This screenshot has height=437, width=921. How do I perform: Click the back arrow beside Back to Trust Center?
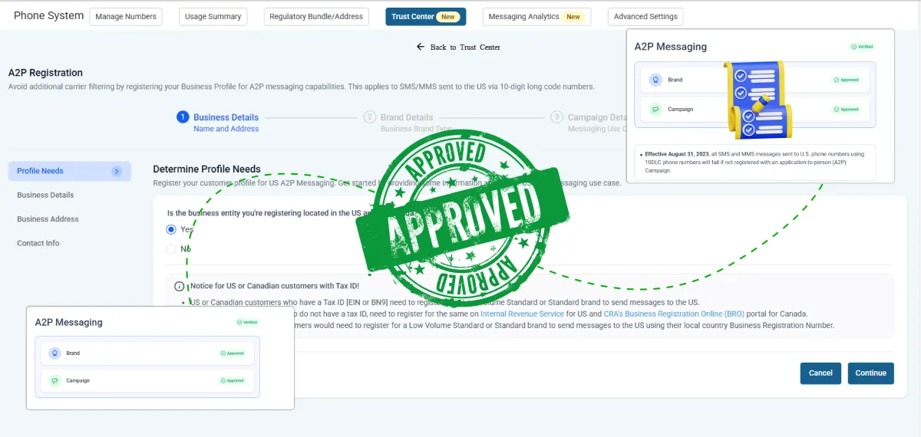pyautogui.click(x=421, y=47)
